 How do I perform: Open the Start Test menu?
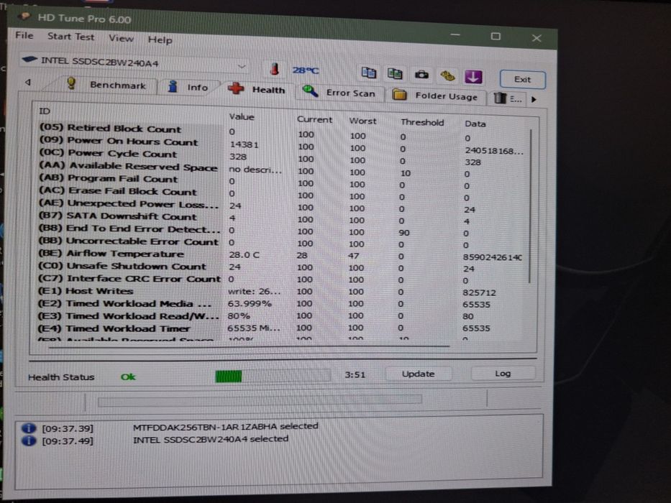pyautogui.click(x=70, y=37)
